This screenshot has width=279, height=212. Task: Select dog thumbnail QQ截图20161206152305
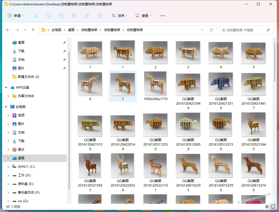click(188, 166)
